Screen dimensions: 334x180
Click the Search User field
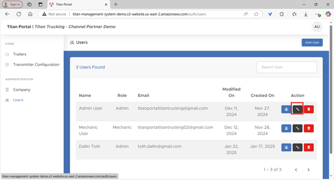[x=286, y=67]
